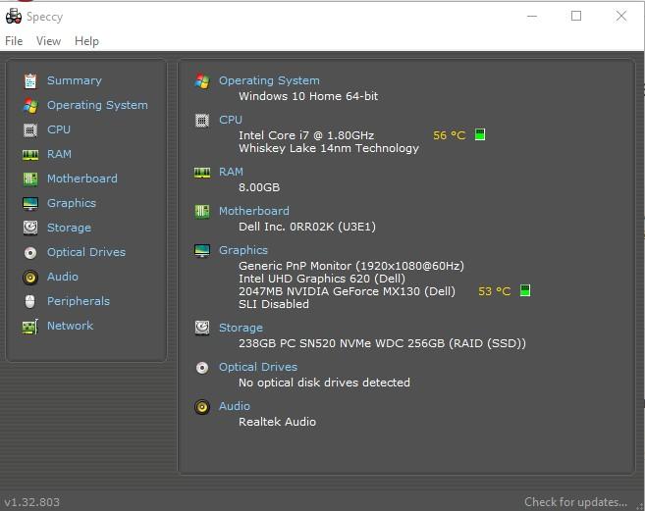Open the Audio heading link in summary
Viewport: 645px width, 511px height.
[235, 406]
